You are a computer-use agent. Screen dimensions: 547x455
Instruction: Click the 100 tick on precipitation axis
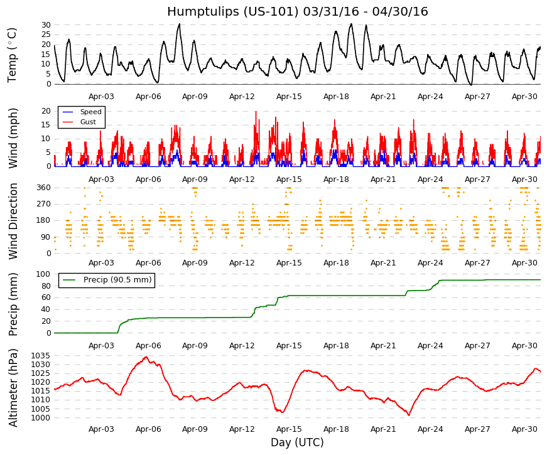[x=43, y=274]
